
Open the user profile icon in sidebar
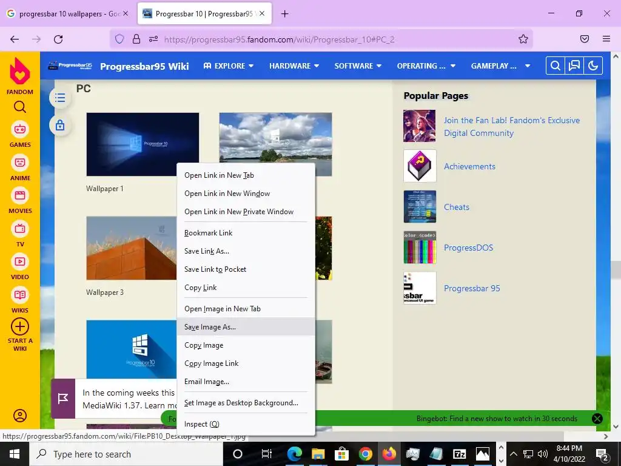tap(20, 415)
